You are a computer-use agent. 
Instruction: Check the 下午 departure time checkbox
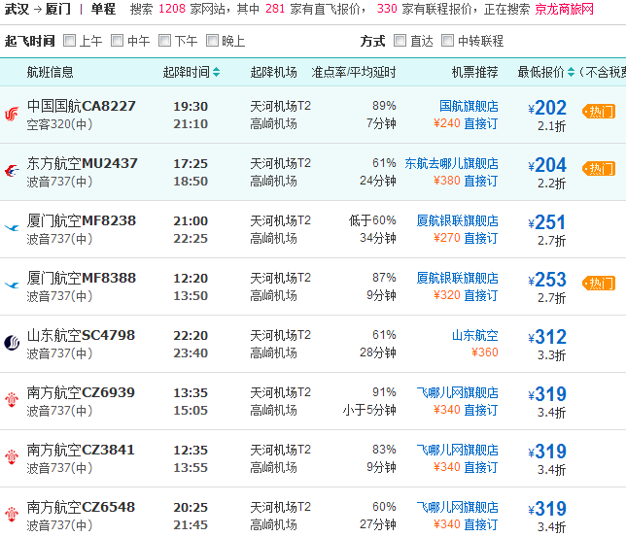pyautogui.click(x=164, y=40)
